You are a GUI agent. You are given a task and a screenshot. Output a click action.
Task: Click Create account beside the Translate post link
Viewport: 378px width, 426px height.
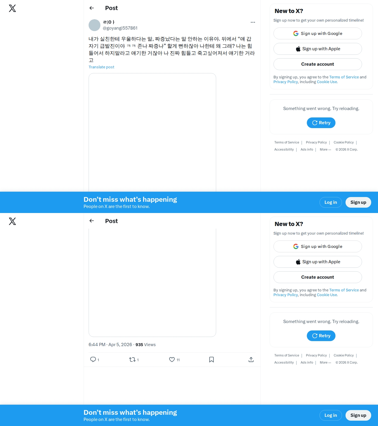(318, 64)
